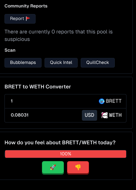Open the QuillCheck scan
Screen dimensions: 136x190
coord(98,63)
